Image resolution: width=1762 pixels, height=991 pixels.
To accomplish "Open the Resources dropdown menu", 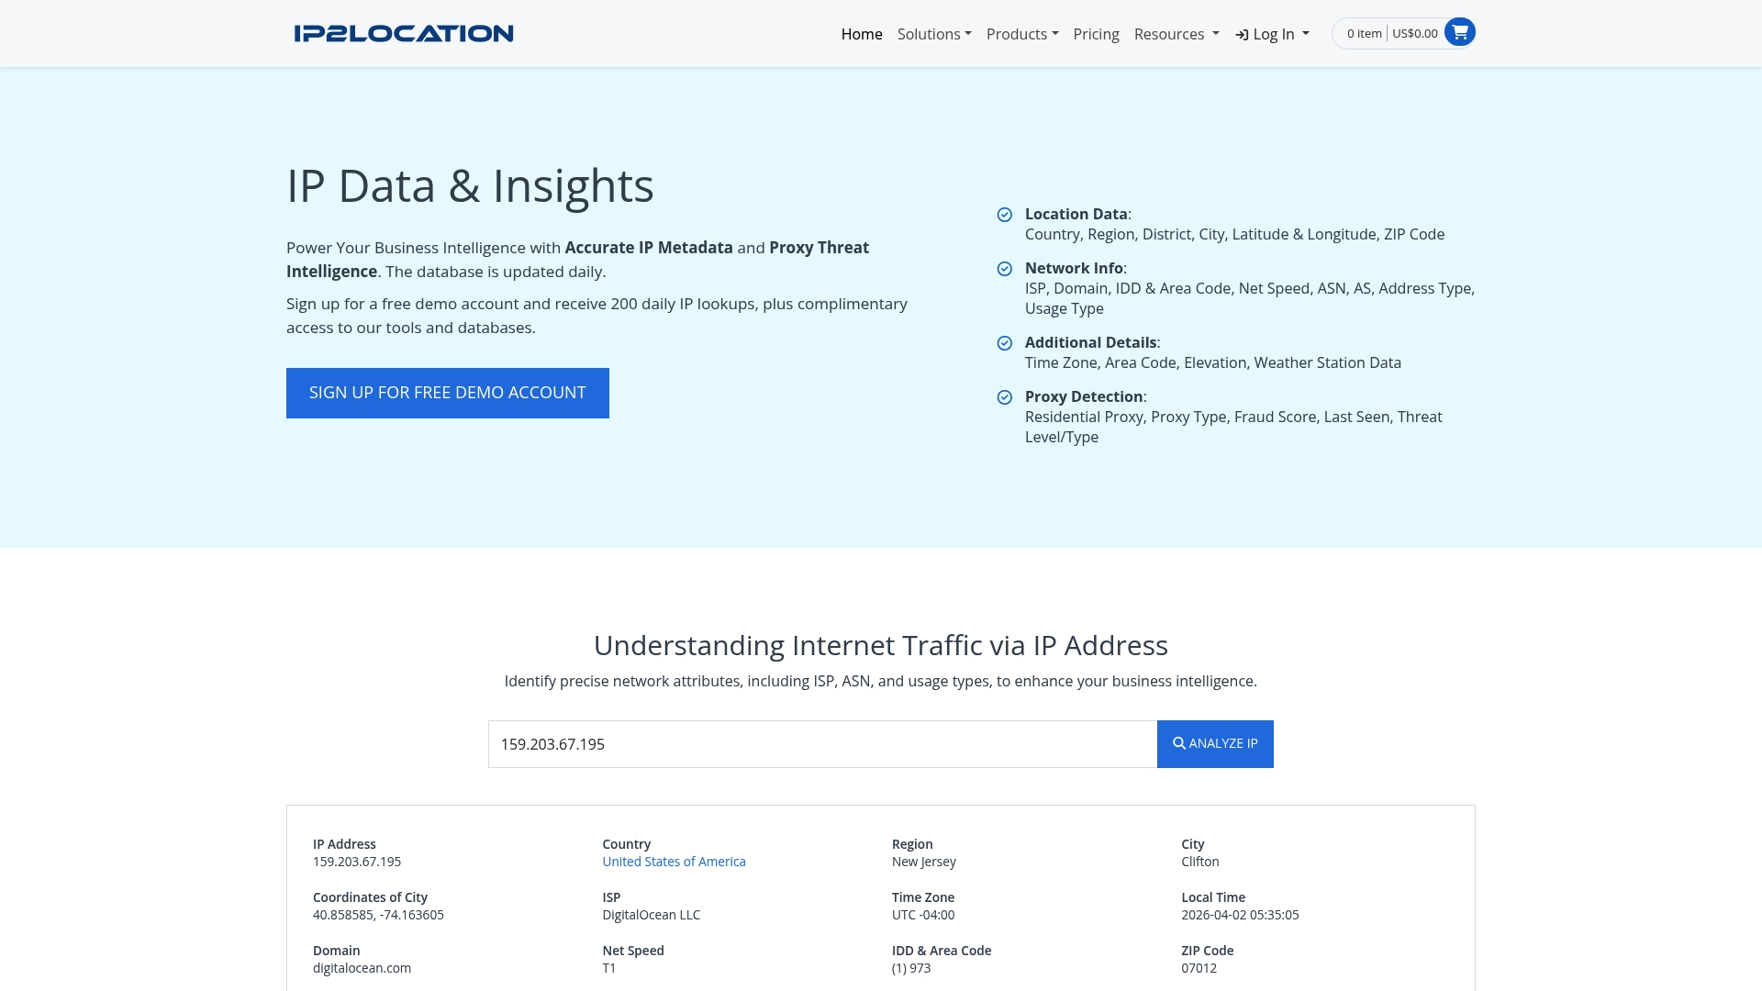I will tap(1176, 34).
